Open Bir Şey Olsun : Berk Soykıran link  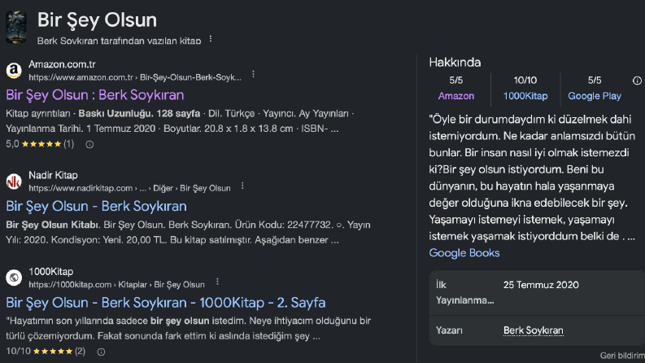pyautogui.click(x=95, y=95)
